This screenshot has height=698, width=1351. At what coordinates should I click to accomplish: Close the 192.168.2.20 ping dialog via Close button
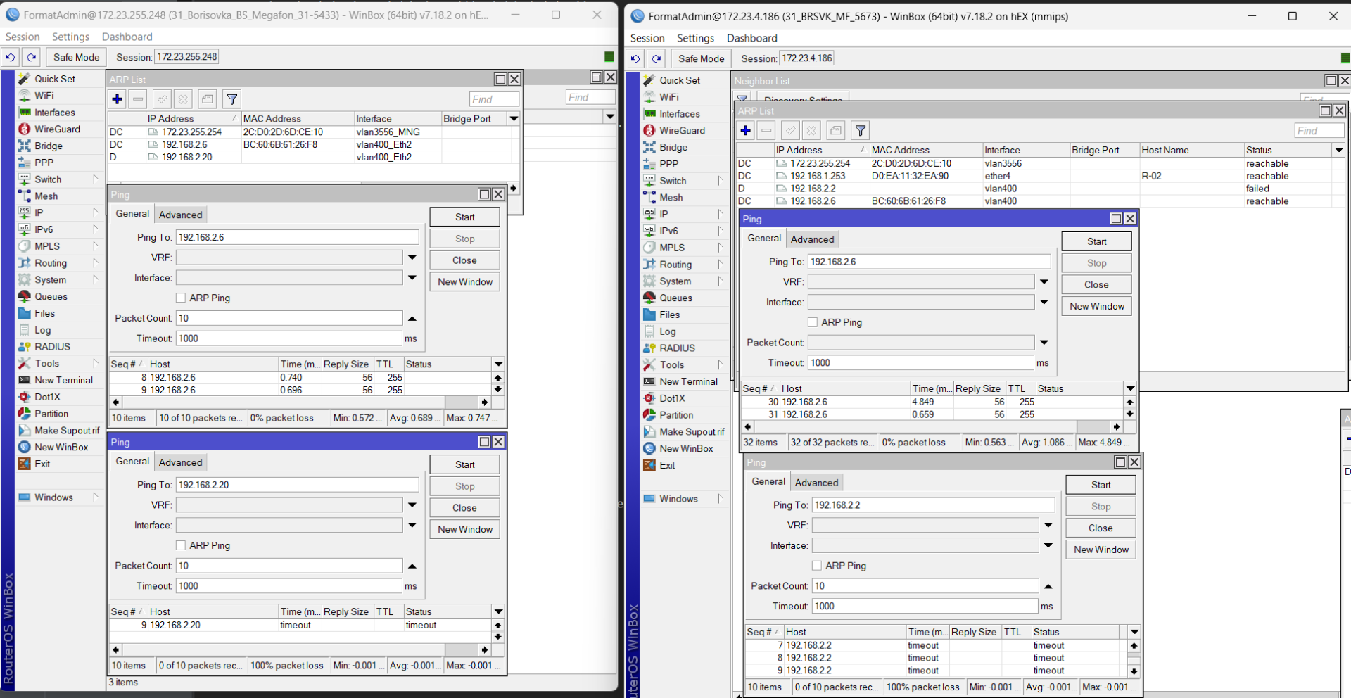pyautogui.click(x=464, y=507)
